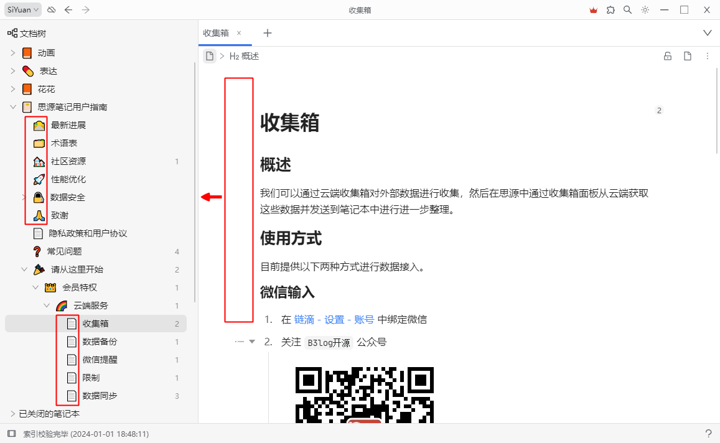Open the document three-dot more menu

pos(707,56)
